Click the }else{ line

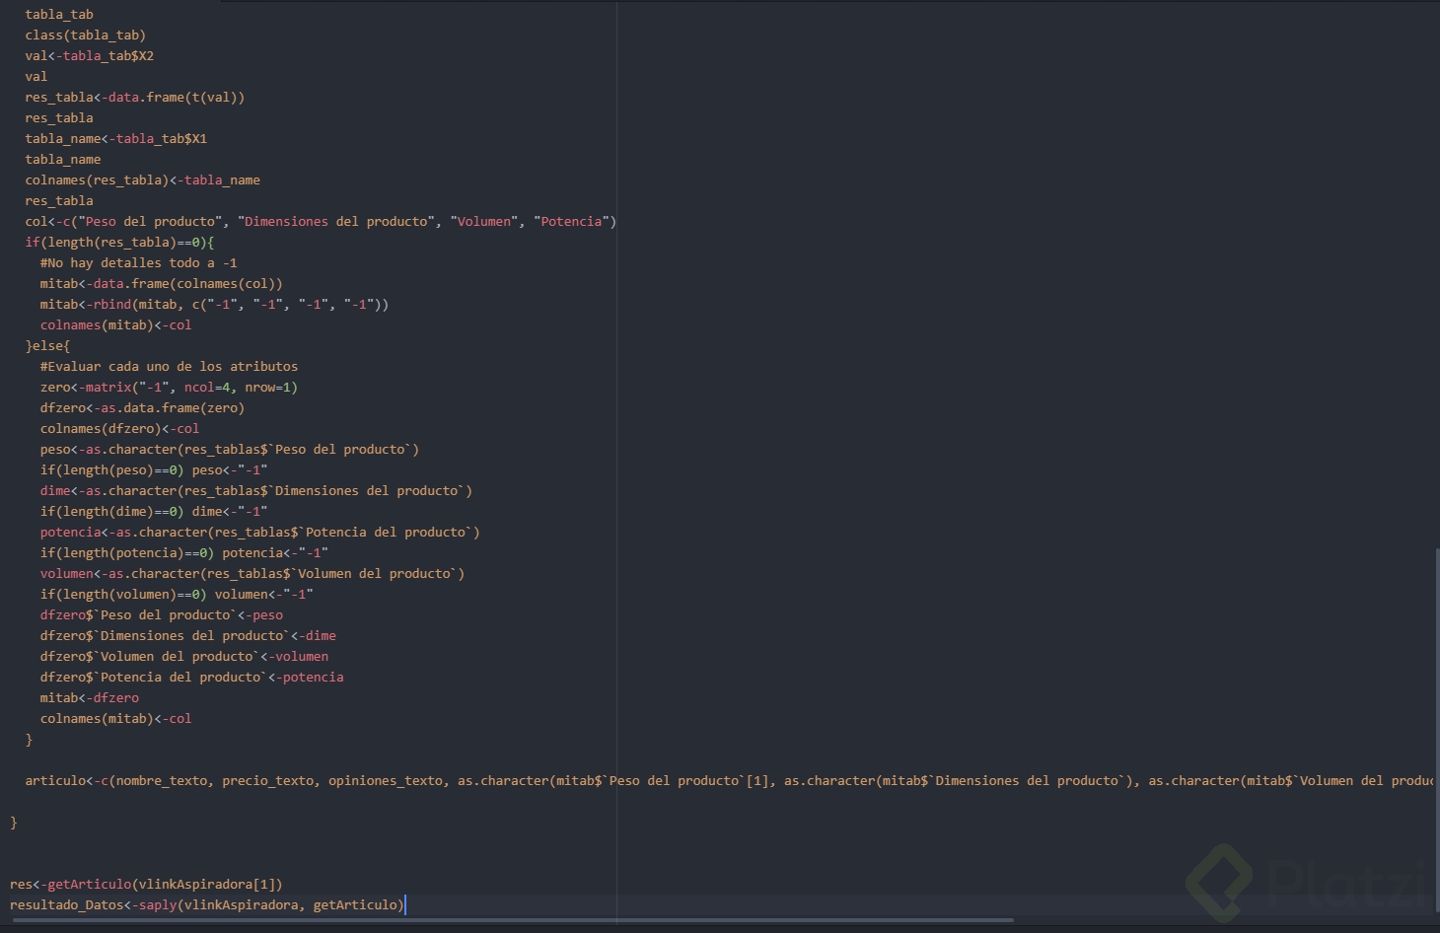tap(47, 346)
